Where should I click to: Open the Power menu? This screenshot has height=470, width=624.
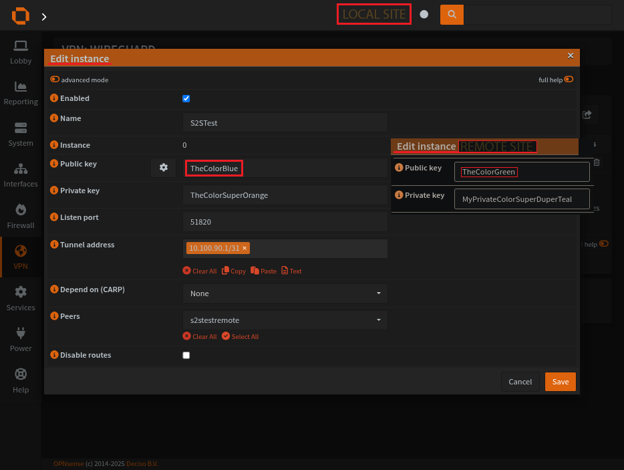pyautogui.click(x=21, y=340)
